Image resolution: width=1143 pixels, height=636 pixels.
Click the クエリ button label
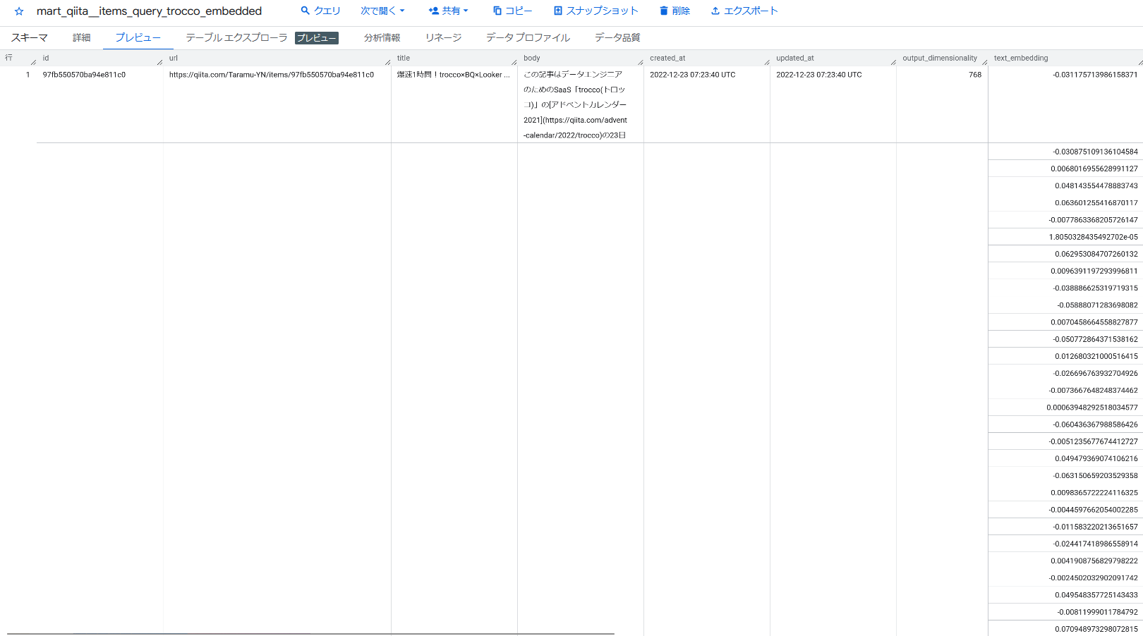(x=327, y=11)
